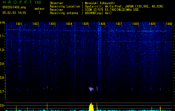Viewport: 175px width, 111px height.
Task: Click time marker 1431
Action: click(19, 24)
